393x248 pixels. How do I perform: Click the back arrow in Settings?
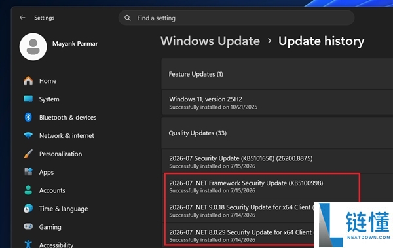22,18
